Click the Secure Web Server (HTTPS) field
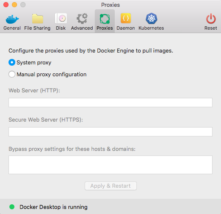The width and height of the screenshot is (221, 214). pyautogui.click(x=110, y=132)
